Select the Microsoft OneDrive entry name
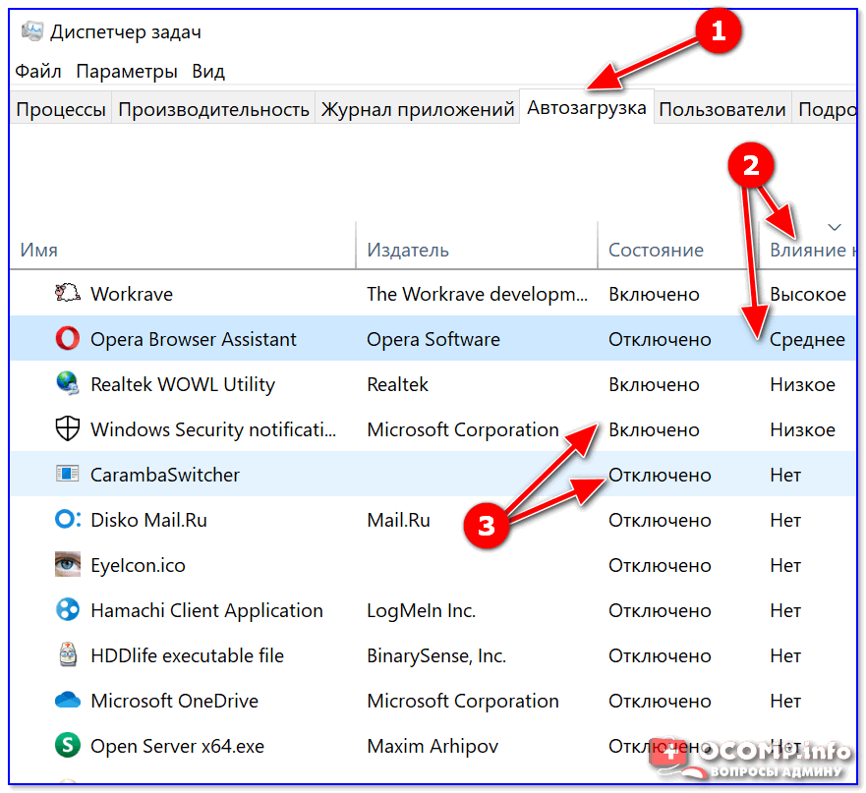This screenshot has width=866, height=793. pos(175,701)
